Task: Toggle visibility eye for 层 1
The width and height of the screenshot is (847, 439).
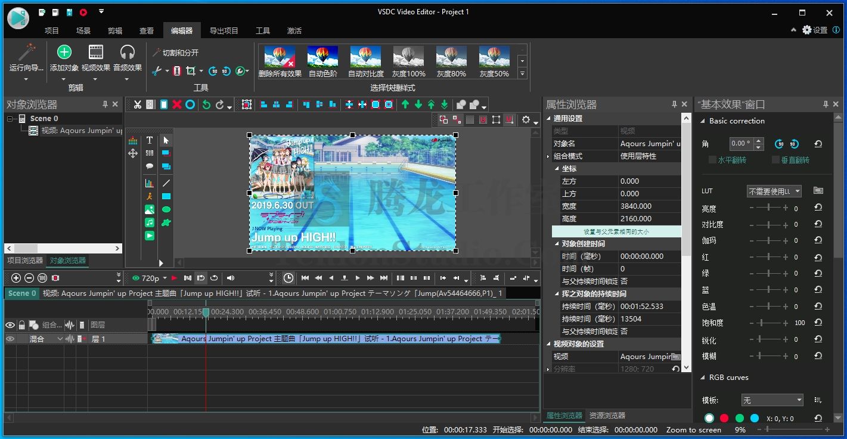Action: click(10, 339)
